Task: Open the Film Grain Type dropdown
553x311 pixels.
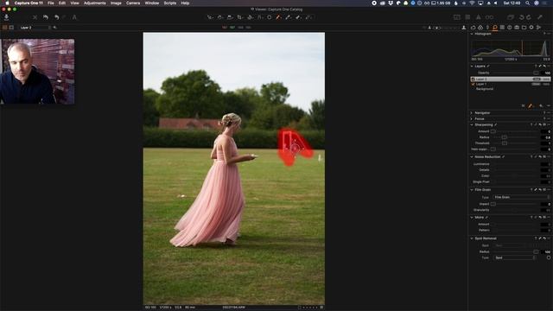Action: (x=521, y=197)
